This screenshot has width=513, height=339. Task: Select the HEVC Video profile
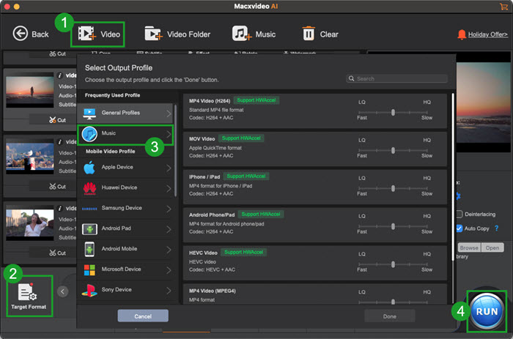315,263
